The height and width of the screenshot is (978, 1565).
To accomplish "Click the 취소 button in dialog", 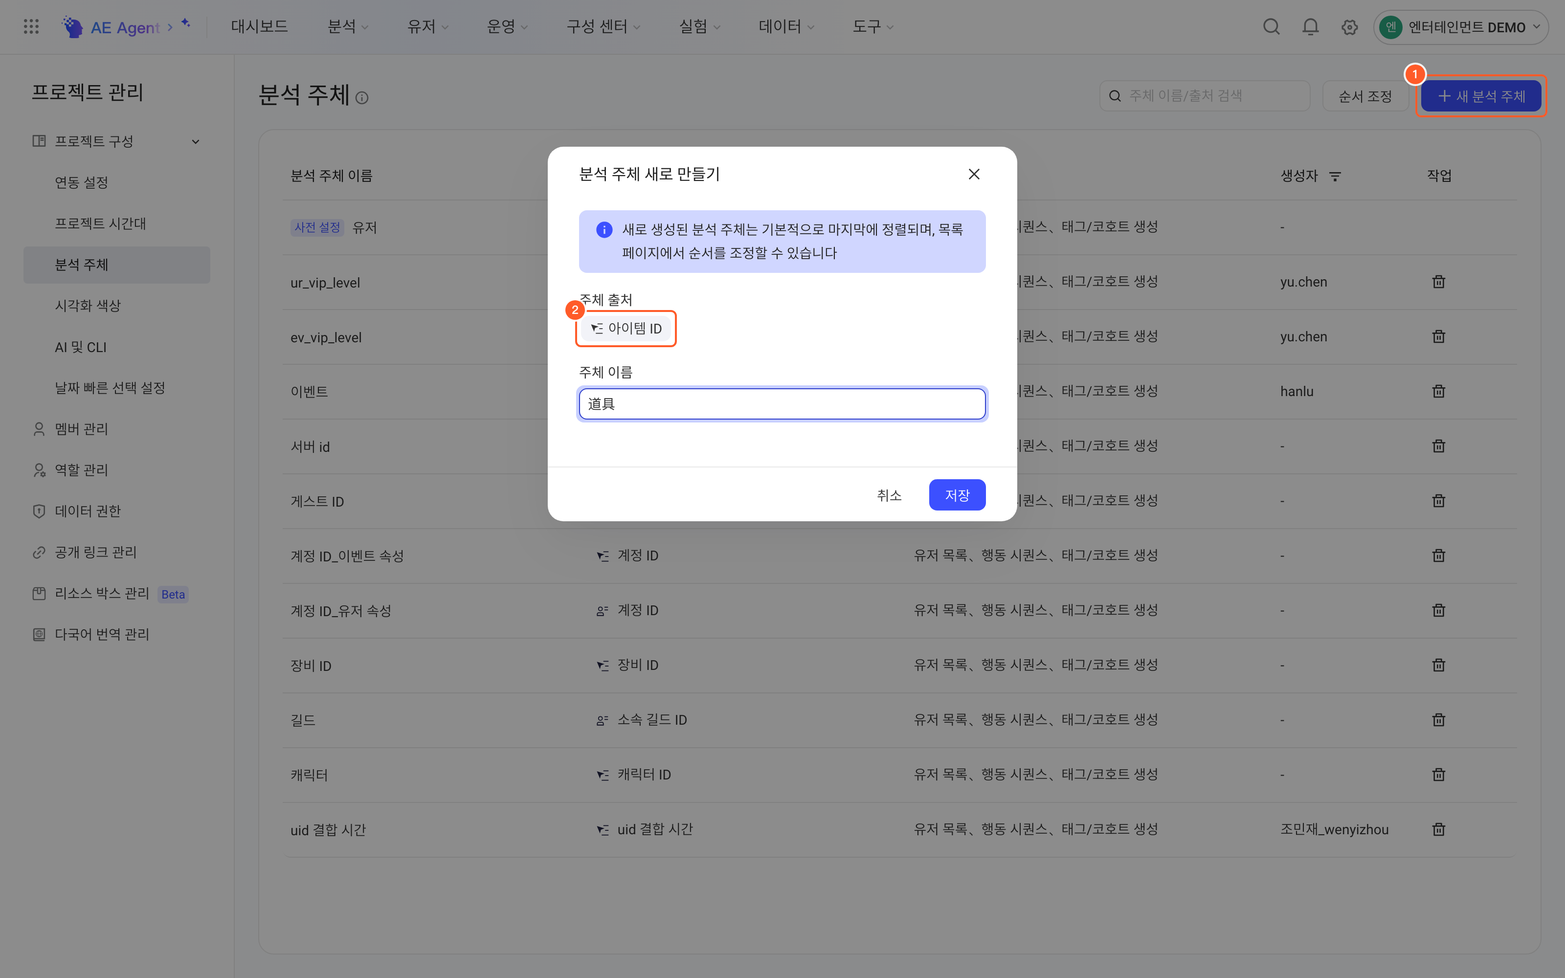I will tap(889, 495).
